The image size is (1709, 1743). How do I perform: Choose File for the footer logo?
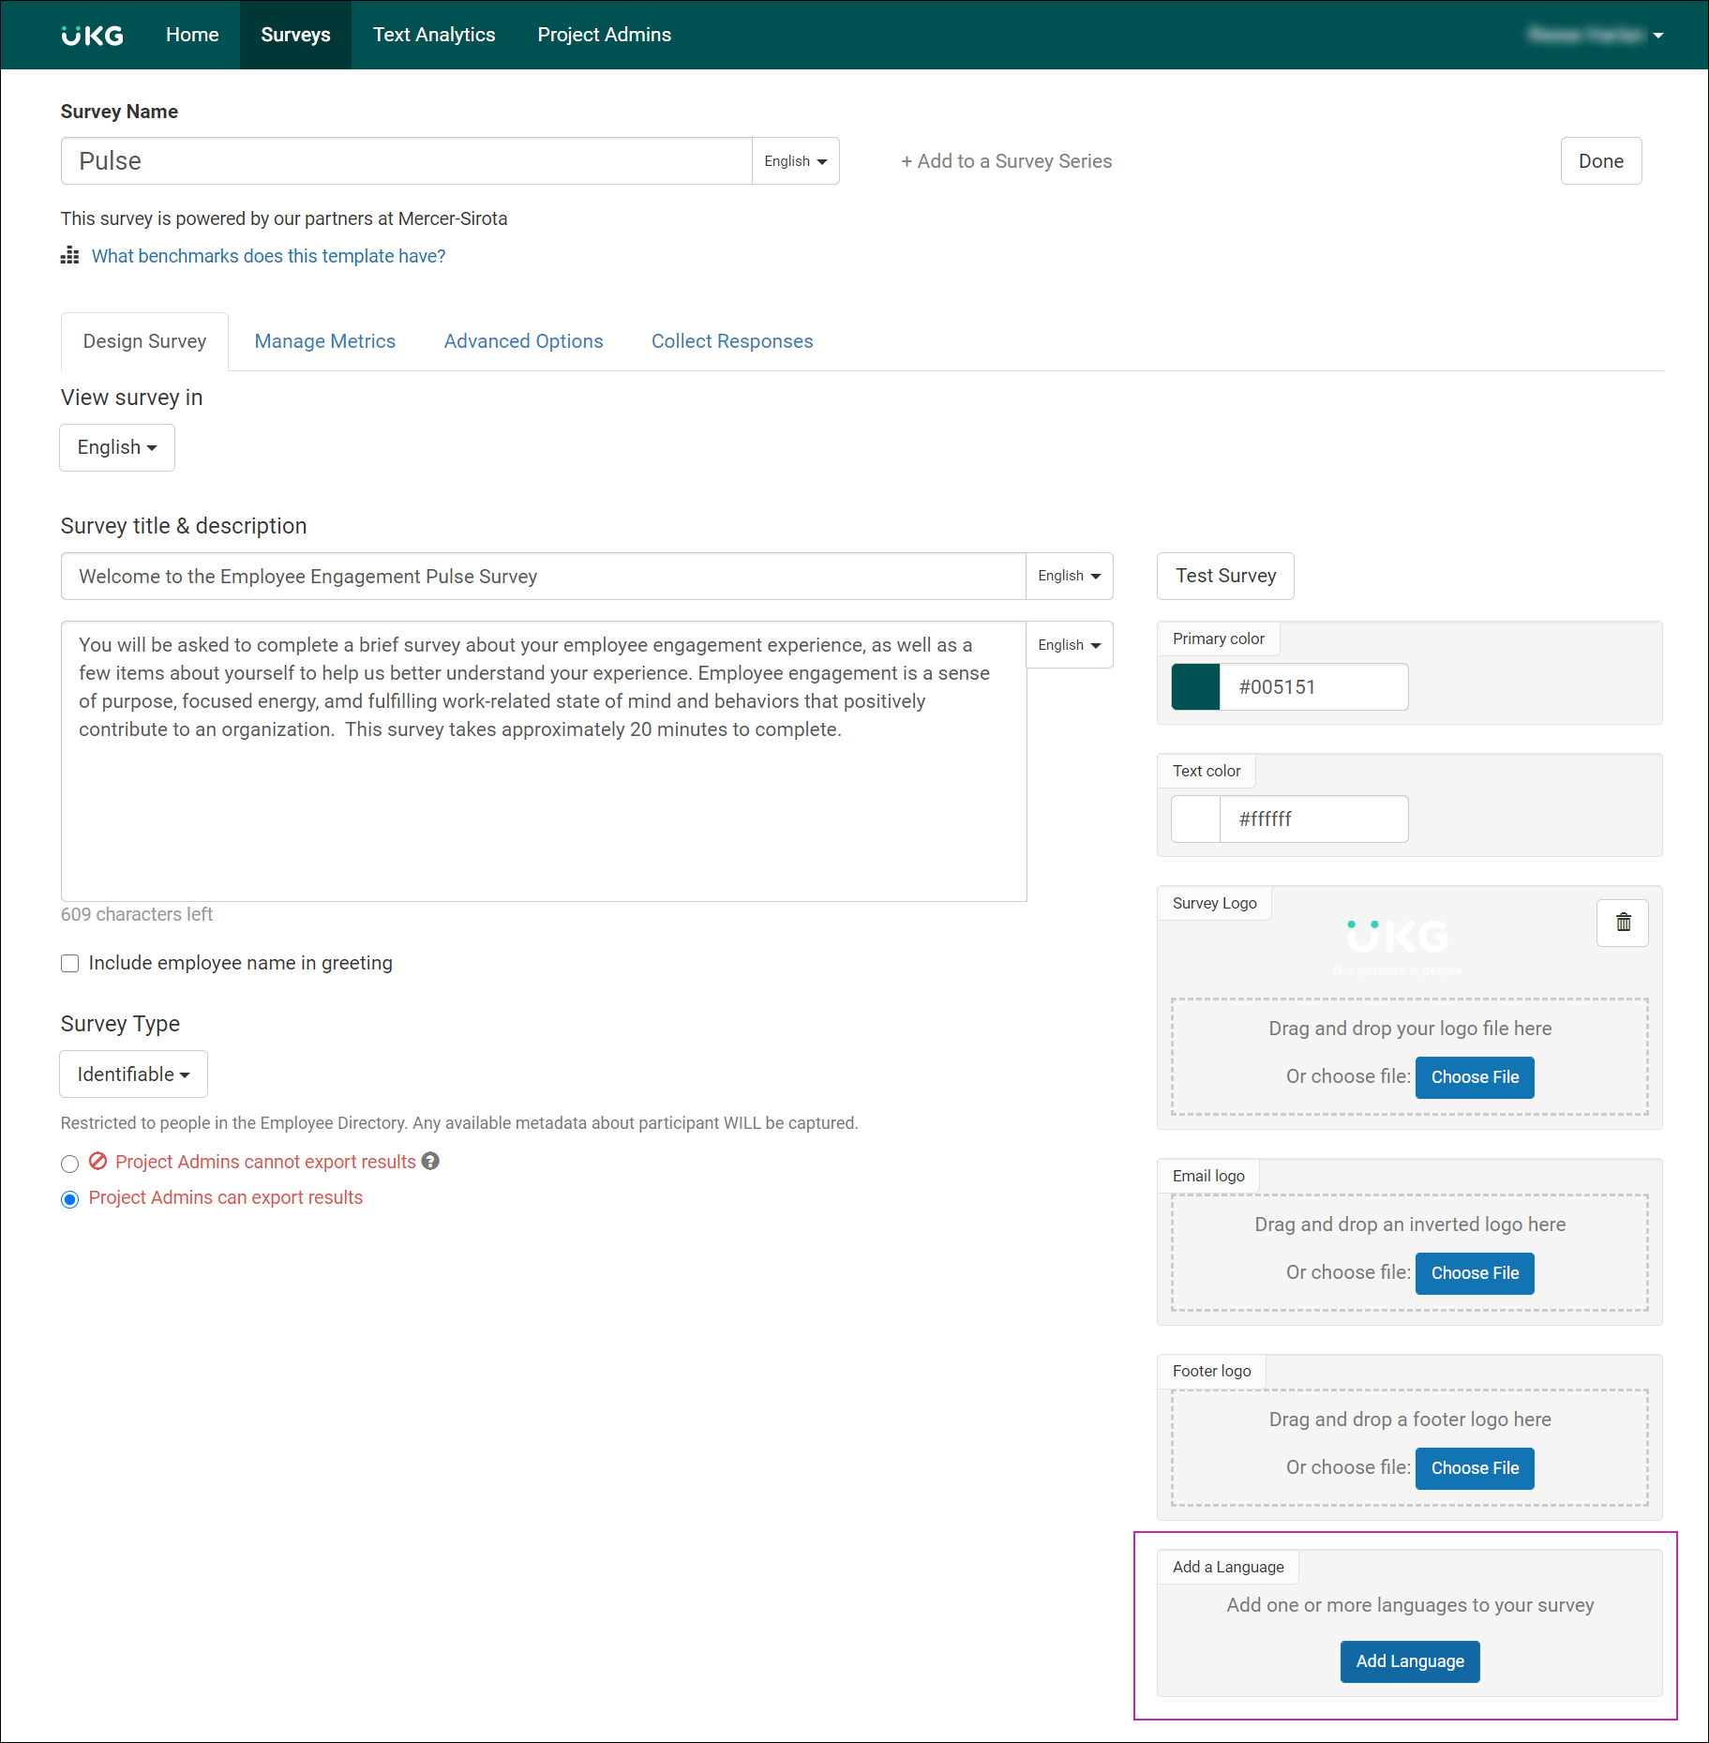point(1475,1468)
